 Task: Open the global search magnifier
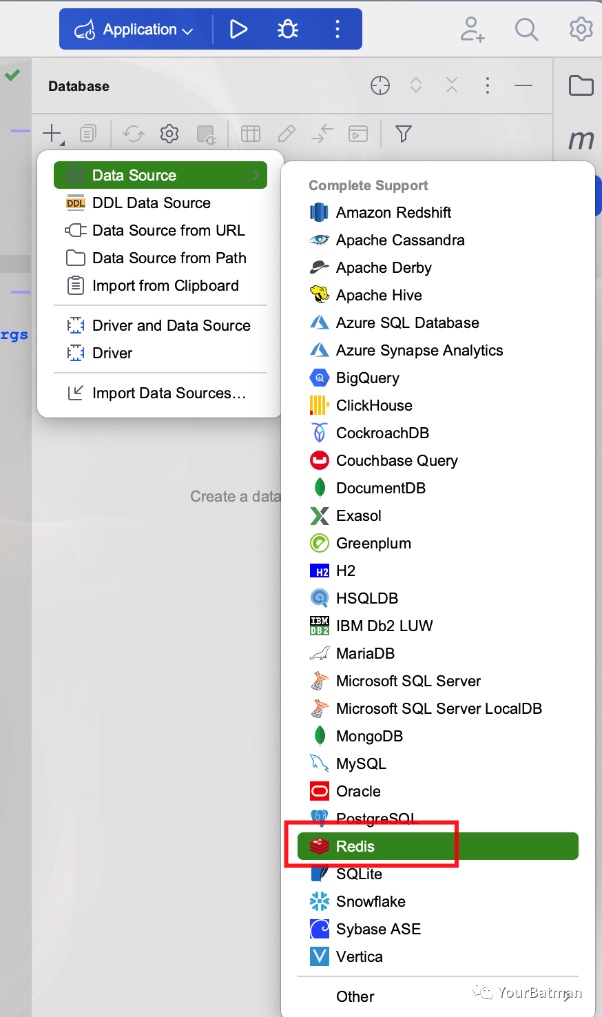[x=526, y=29]
